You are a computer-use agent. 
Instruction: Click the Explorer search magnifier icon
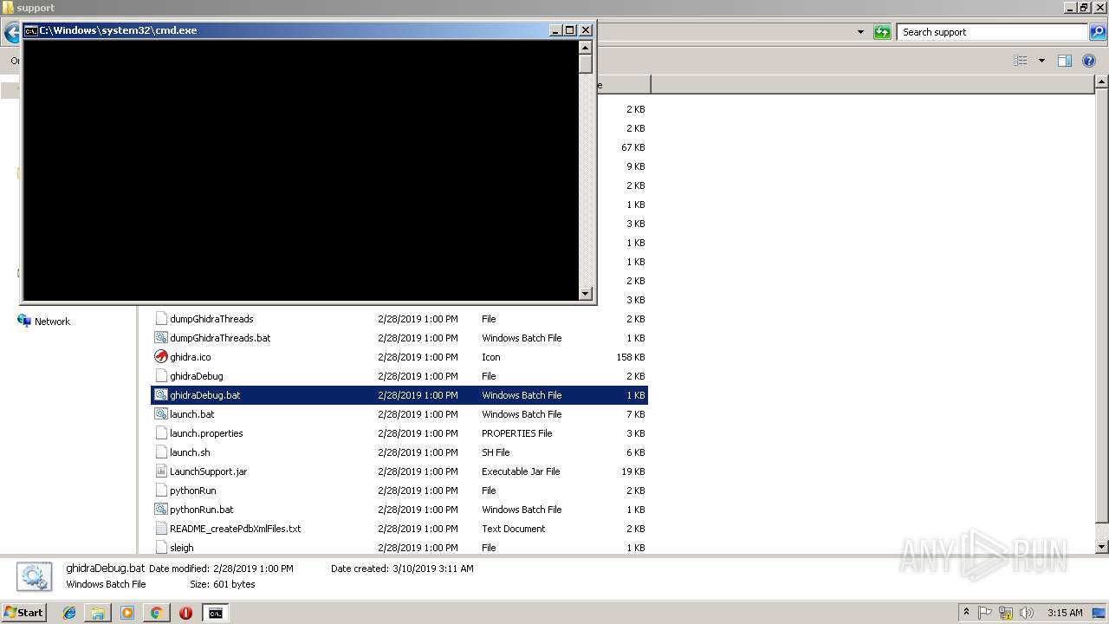[x=1097, y=32]
